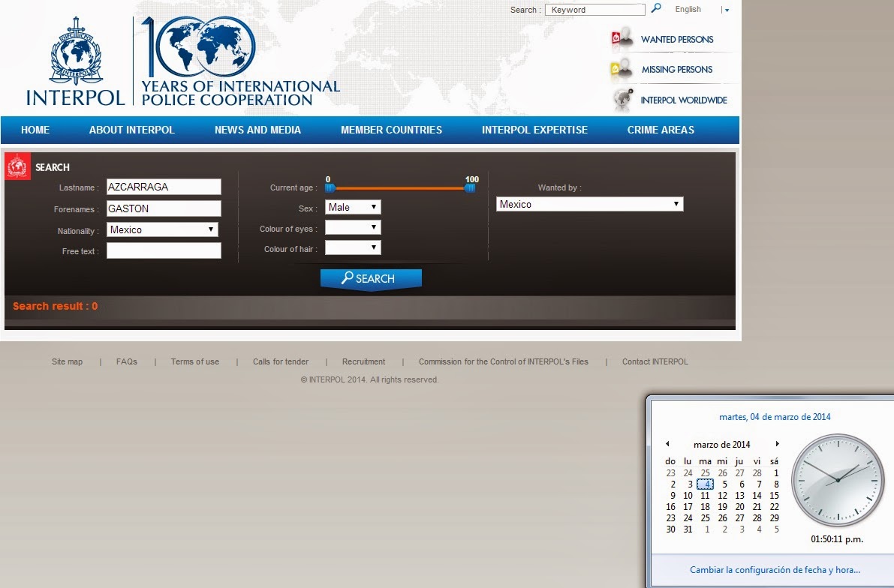Expand the Colour of eyes dropdown
The width and height of the screenshot is (894, 588).
click(x=353, y=227)
